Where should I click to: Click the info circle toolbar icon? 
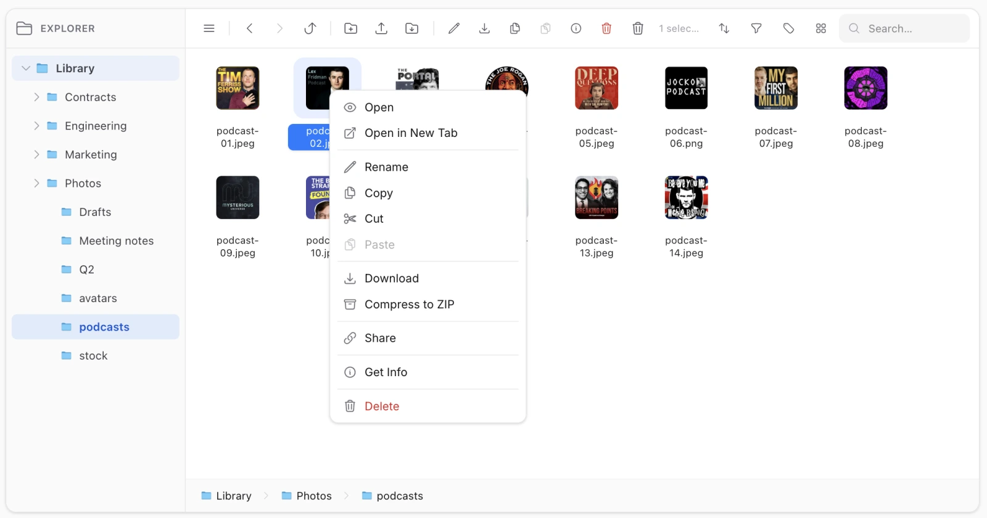tap(576, 28)
